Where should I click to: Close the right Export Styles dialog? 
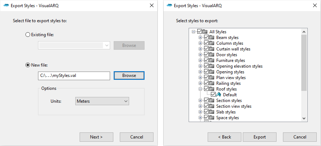(x=315, y=5)
